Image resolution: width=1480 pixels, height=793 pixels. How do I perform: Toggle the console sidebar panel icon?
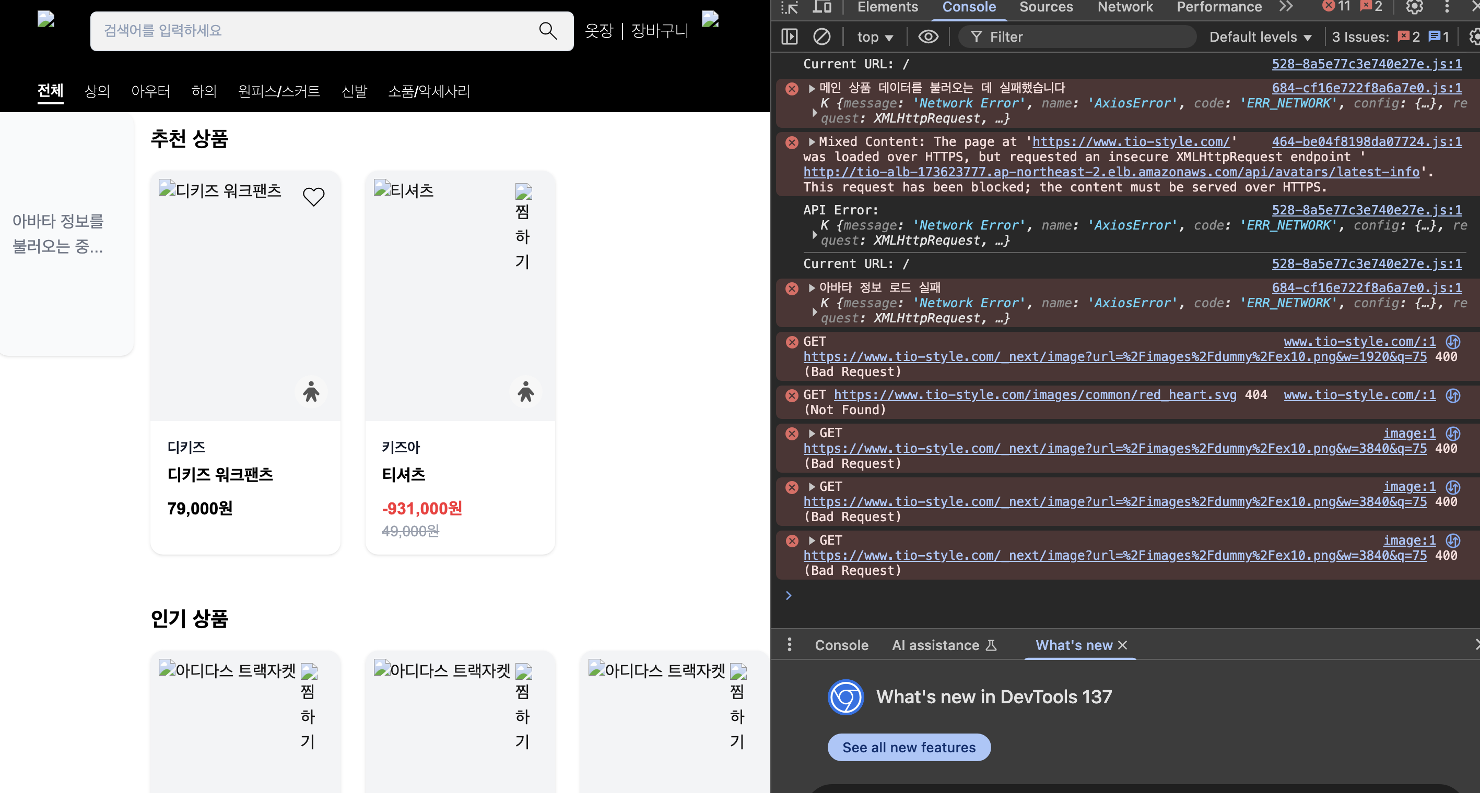tap(790, 37)
